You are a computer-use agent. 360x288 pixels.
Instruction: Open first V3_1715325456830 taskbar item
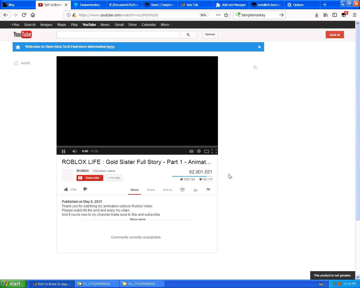coord(97,284)
